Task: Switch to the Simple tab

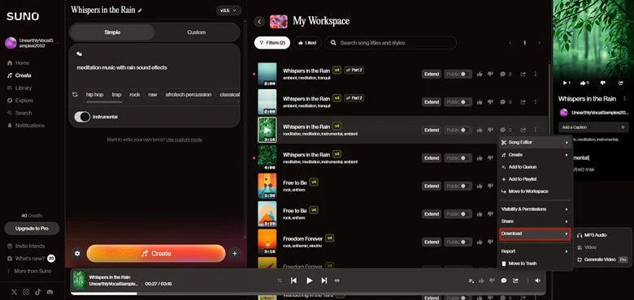Action: pyautogui.click(x=112, y=32)
